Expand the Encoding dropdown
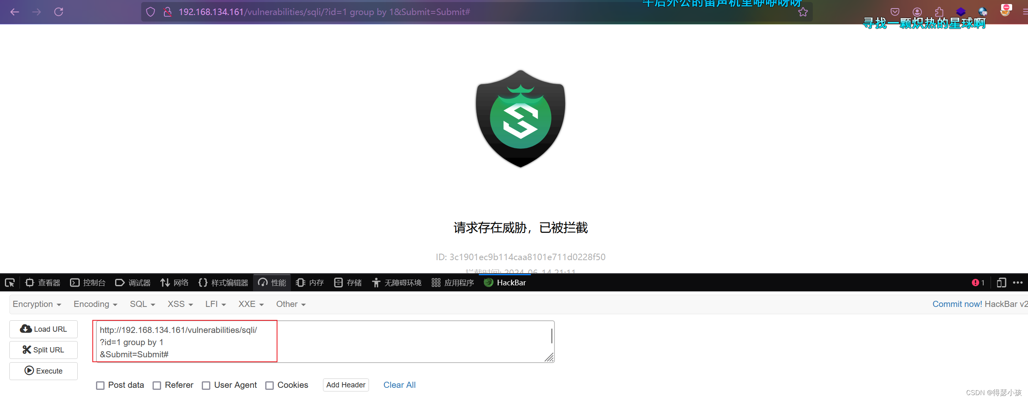 pyautogui.click(x=95, y=304)
